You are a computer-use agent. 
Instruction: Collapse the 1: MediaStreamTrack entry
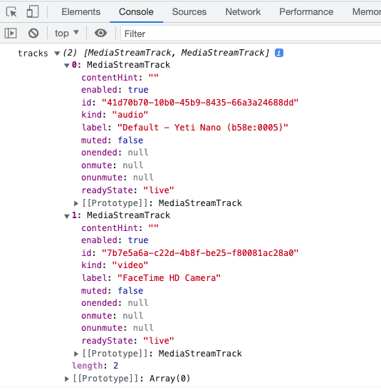click(66, 216)
